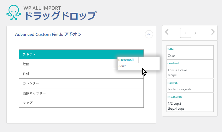Go to the next record arrow
Image resolution: width=222 pixels, height=132 pixels.
pos(213,32)
